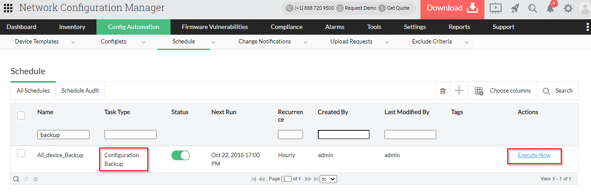
Task: Switch to the Schedule Audit tab
Action: (80, 91)
